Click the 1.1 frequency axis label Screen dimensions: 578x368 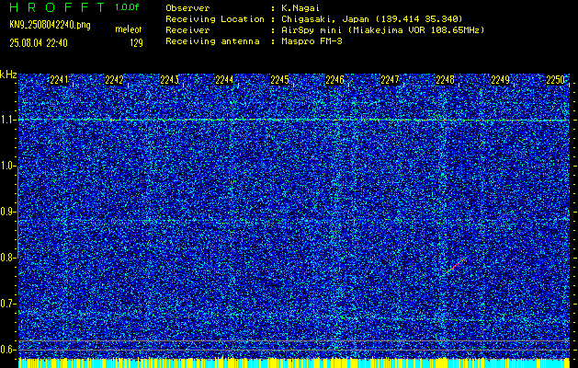pos(6,120)
